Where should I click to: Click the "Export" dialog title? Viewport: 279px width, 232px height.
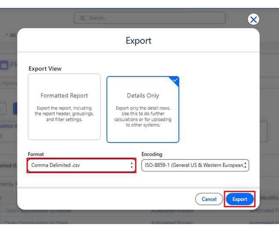pyautogui.click(x=139, y=41)
